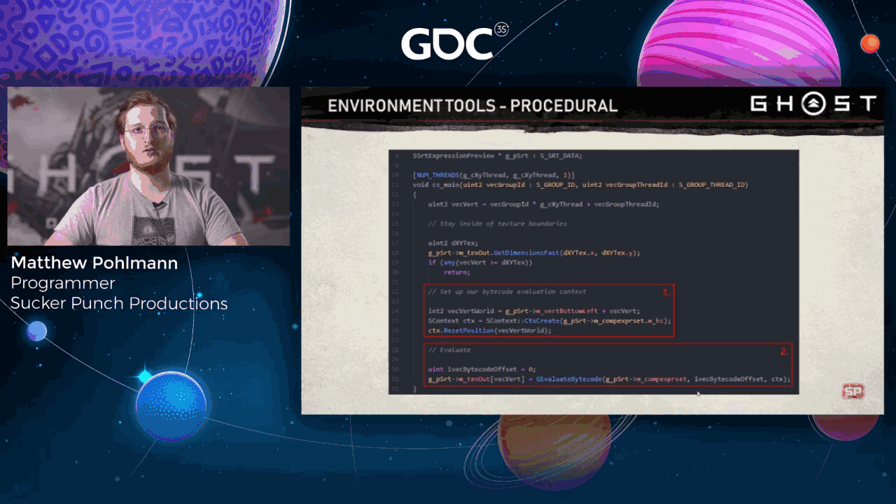The image size is (896, 504).
Task: Click the "// Evaluate" comment line
Action: [x=449, y=350]
